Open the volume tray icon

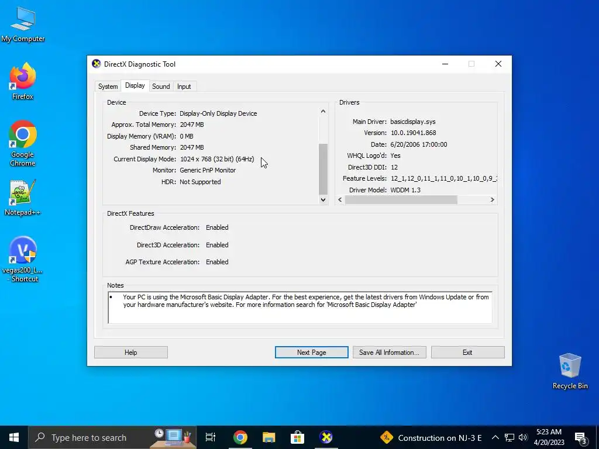click(524, 437)
